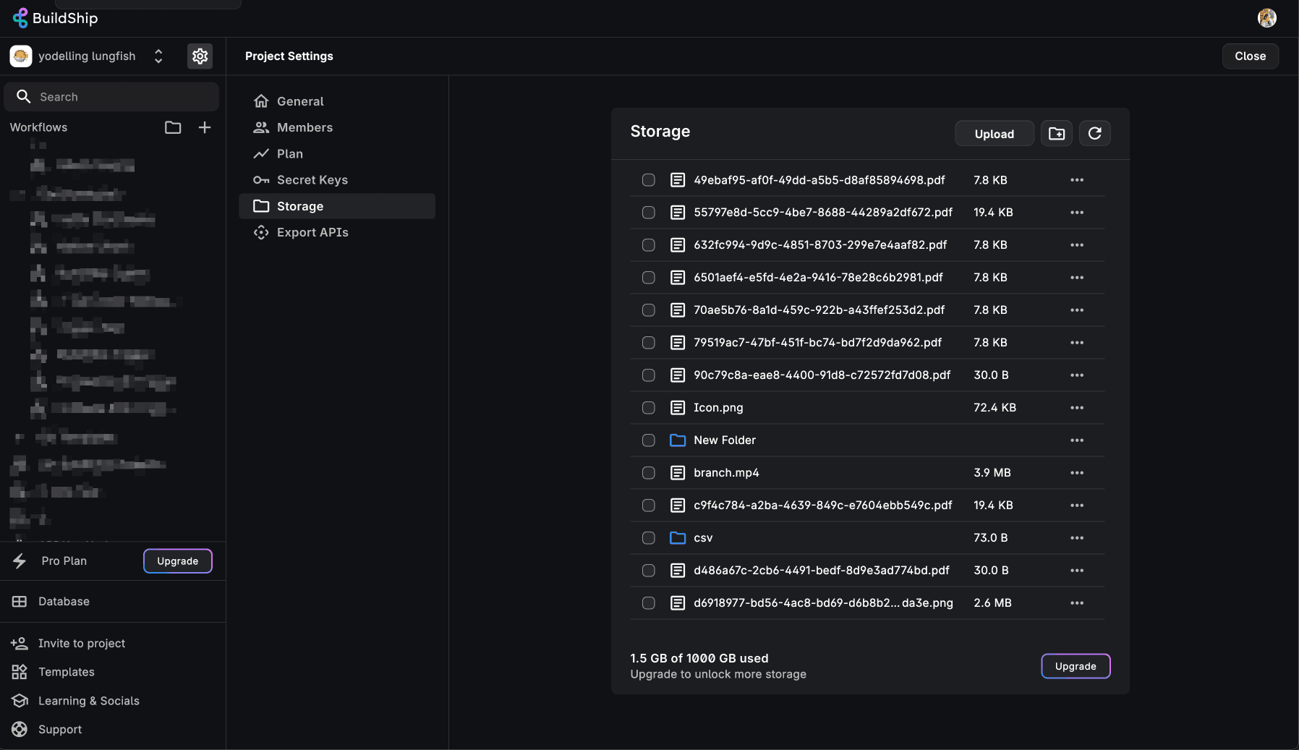
Task: Open project switcher for yodelling lungfish
Action: [158, 56]
